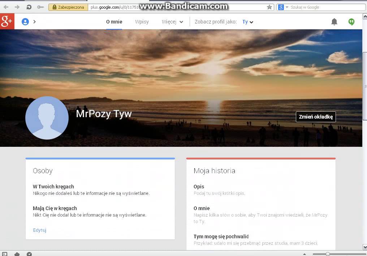The image size is (367, 256).
Task: Click the Opis placeholder text
Action: tap(219, 193)
